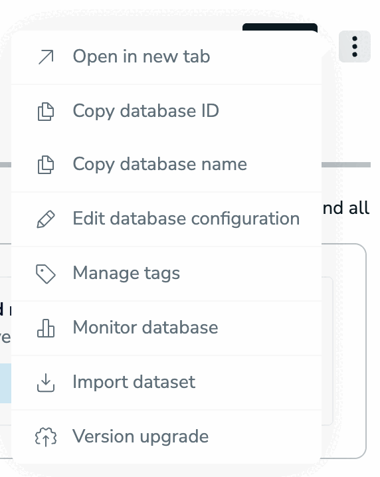Select the Import dataset option
The height and width of the screenshot is (477, 380).
(167, 383)
